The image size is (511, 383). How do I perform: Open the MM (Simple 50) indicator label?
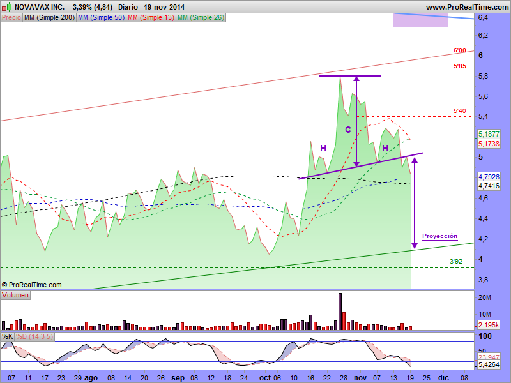[102, 18]
